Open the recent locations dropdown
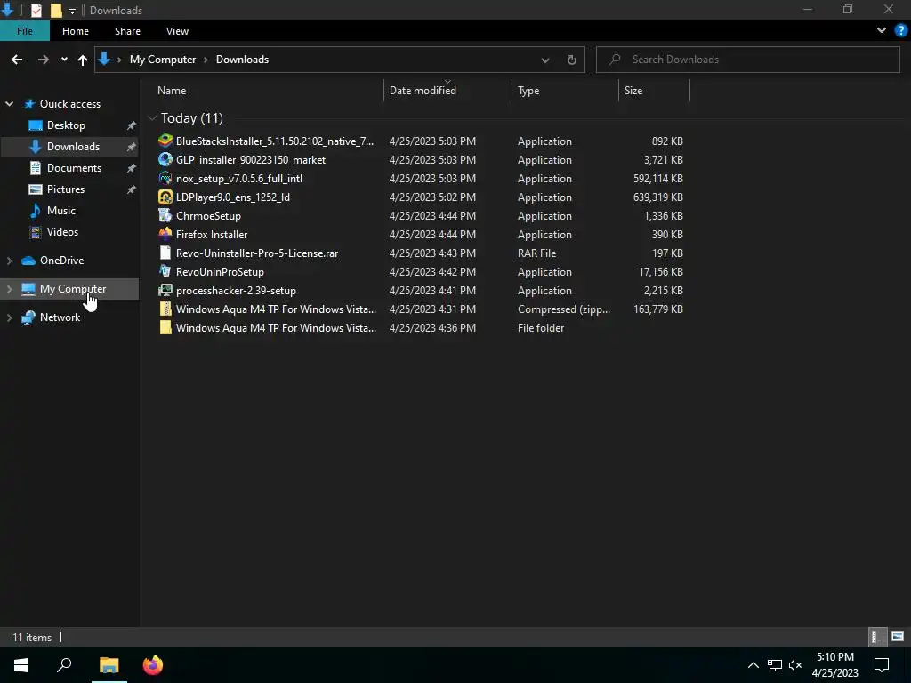The image size is (911, 683). tap(64, 60)
